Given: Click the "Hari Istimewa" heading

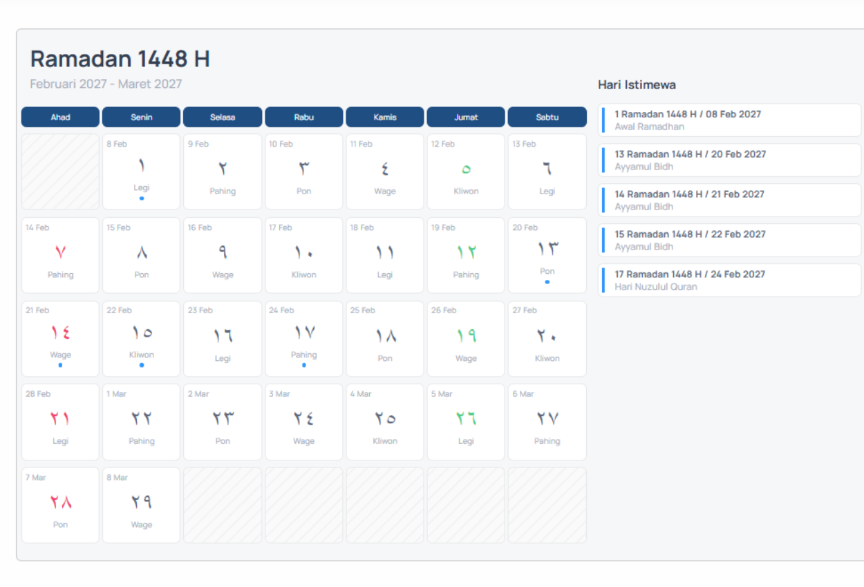Looking at the screenshot, I should click(637, 85).
